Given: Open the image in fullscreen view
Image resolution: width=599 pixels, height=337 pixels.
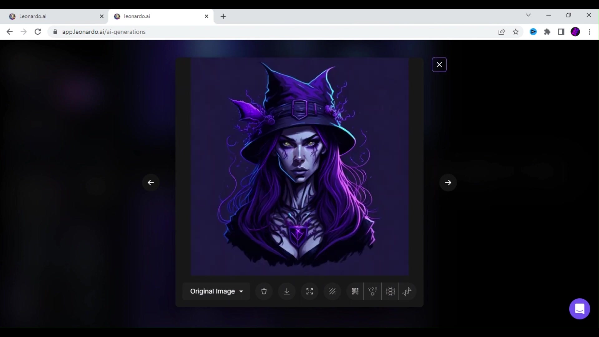Looking at the screenshot, I should click(x=309, y=291).
